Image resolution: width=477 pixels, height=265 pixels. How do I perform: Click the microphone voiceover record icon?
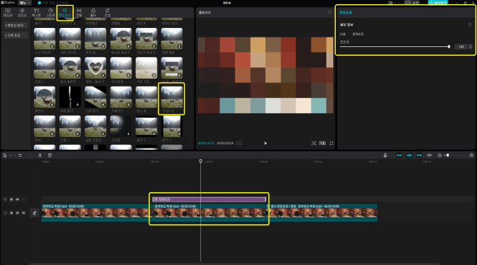[x=385, y=155]
